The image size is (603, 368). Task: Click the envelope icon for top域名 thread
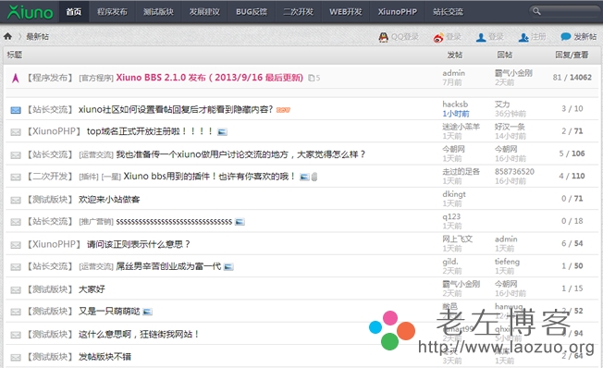[16, 132]
